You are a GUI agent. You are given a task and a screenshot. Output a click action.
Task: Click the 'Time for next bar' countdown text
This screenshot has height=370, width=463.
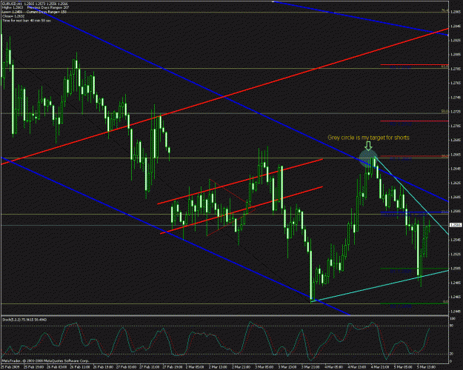tap(27, 21)
